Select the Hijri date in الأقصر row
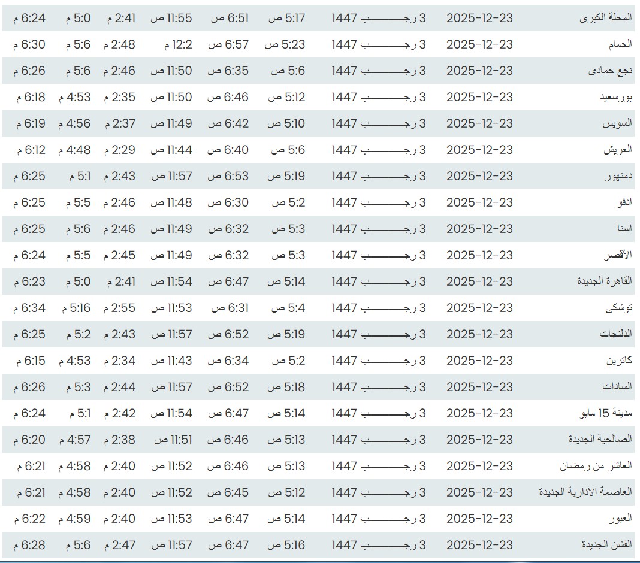 coord(379,256)
